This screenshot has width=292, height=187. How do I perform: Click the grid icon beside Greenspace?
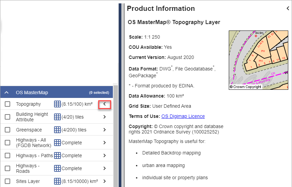57,130
